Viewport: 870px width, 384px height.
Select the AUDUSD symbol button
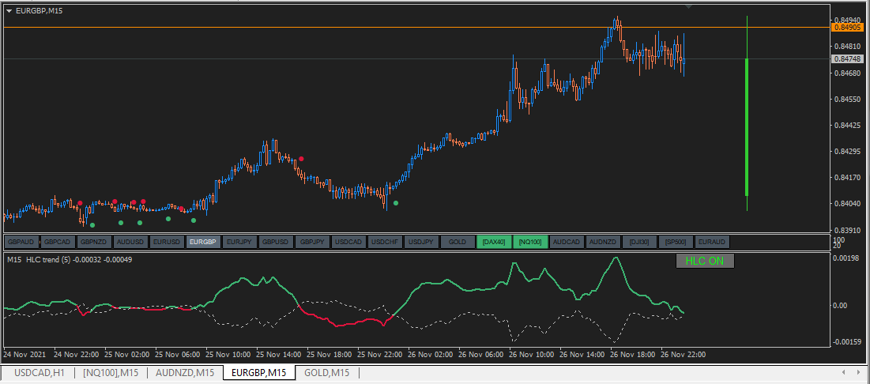(x=130, y=242)
